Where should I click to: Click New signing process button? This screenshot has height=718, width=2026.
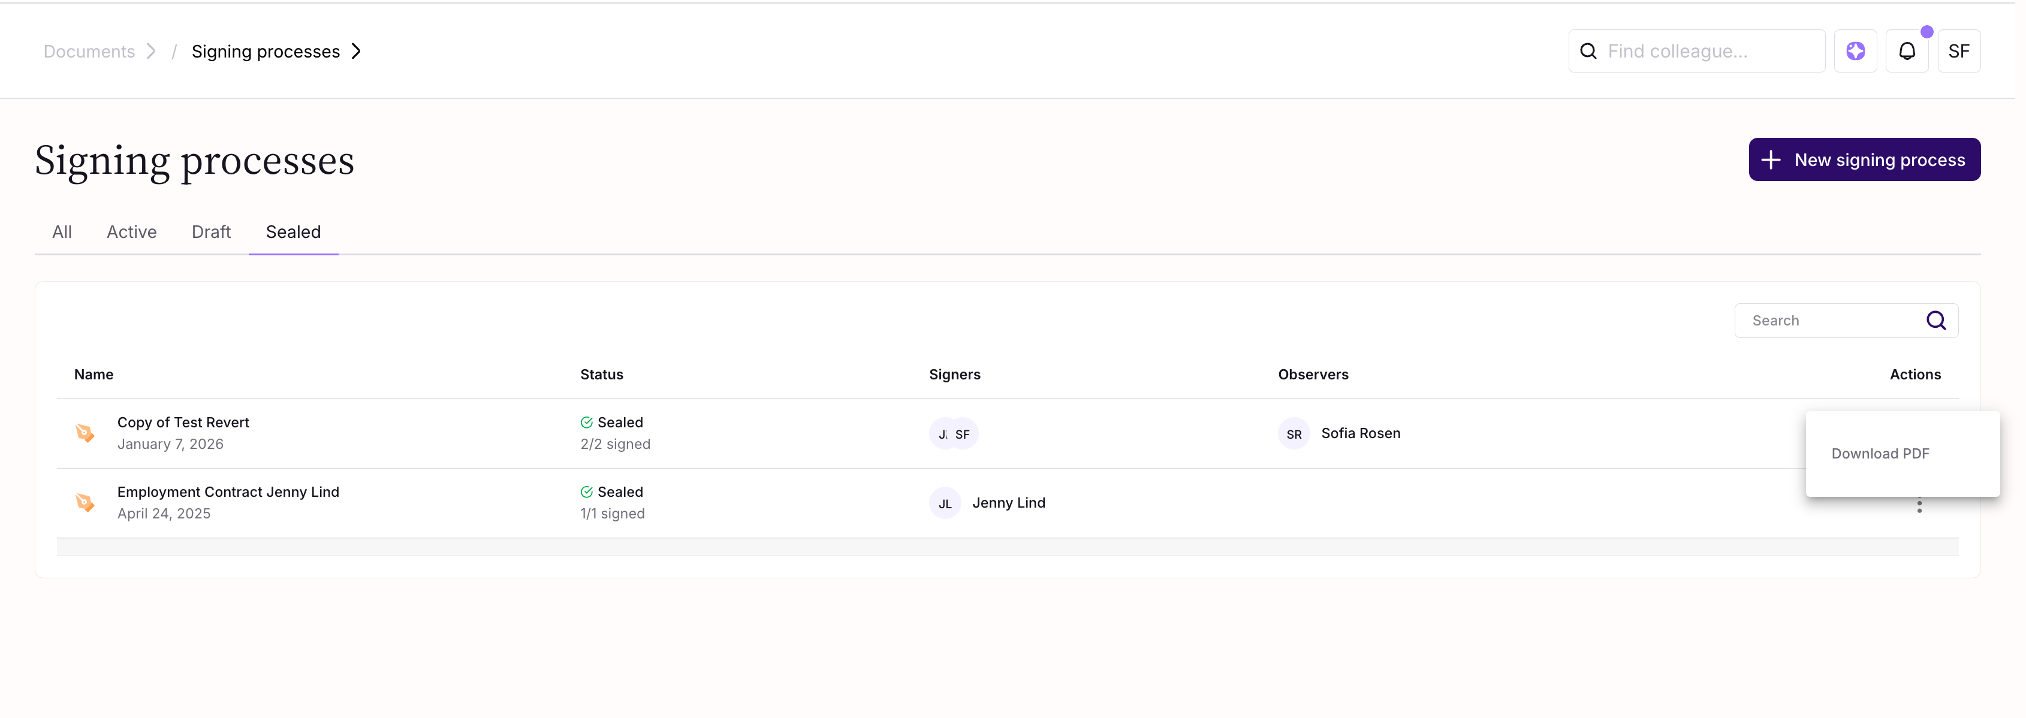point(1864,159)
